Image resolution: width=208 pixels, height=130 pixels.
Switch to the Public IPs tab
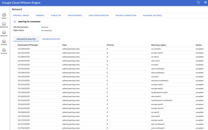point(56,15)
